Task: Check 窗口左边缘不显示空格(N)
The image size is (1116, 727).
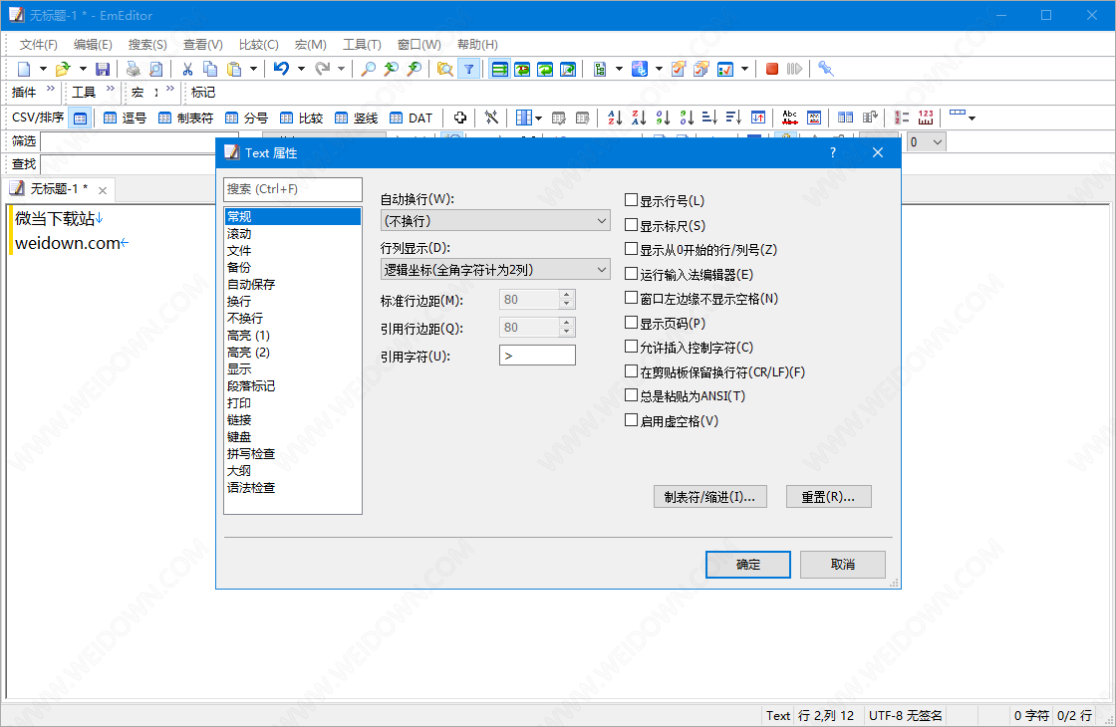Action: (632, 298)
